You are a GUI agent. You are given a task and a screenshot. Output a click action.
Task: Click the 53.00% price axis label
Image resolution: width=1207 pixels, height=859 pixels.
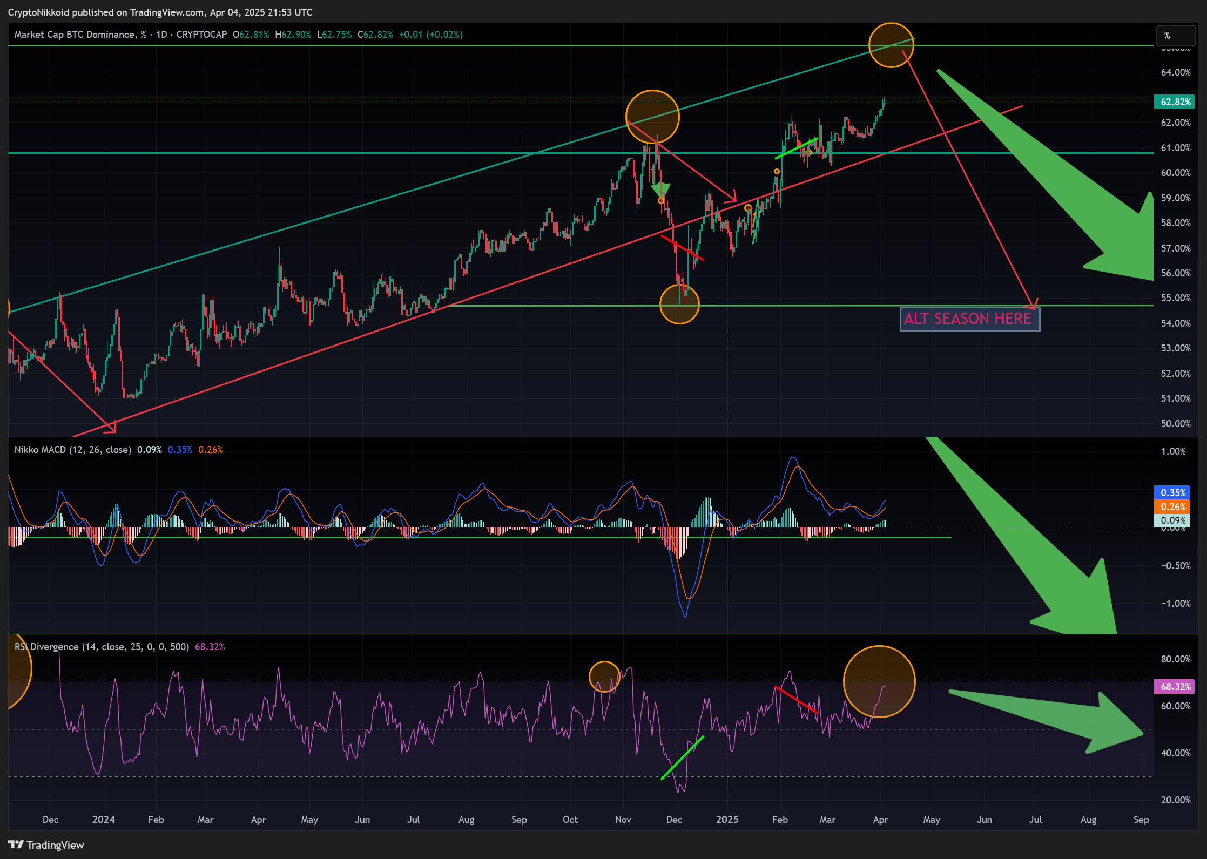click(1176, 348)
